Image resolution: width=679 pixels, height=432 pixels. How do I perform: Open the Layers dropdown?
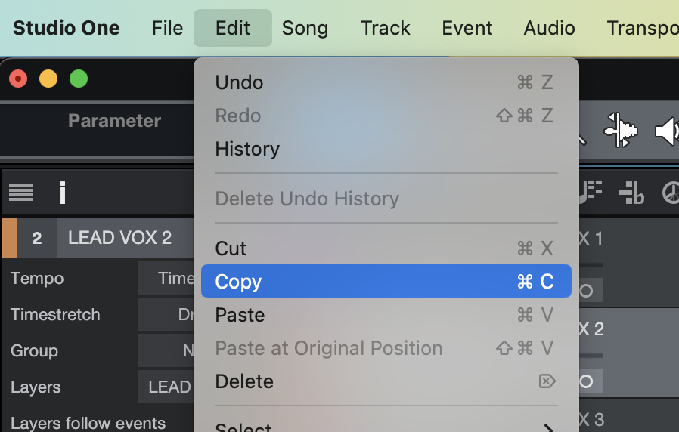(166, 387)
